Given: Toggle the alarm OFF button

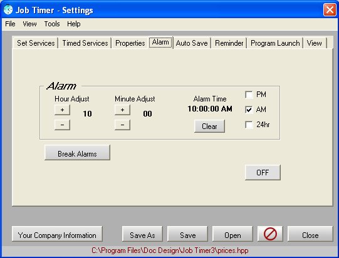Looking at the screenshot, I should pos(263,172).
